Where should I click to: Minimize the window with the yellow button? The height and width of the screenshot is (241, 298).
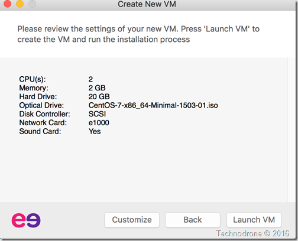point(20,4)
